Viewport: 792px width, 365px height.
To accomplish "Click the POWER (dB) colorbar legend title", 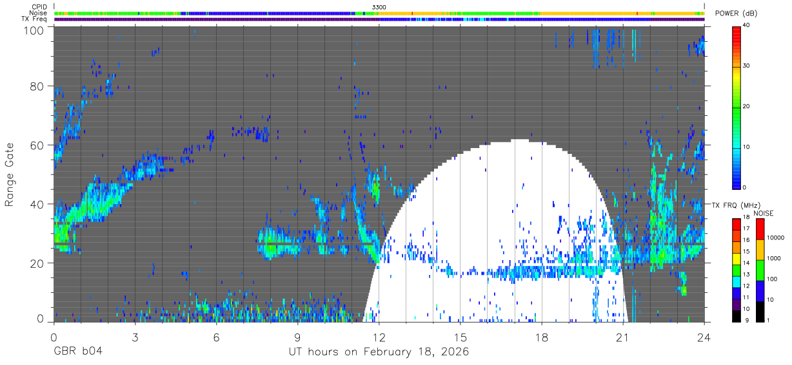I will click(x=736, y=13).
